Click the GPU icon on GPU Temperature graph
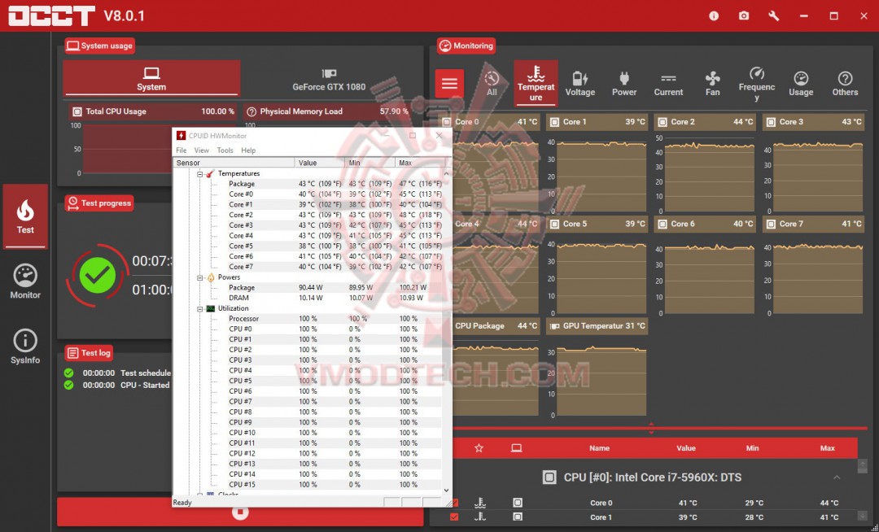Viewport: 879px width, 532px height. click(554, 326)
